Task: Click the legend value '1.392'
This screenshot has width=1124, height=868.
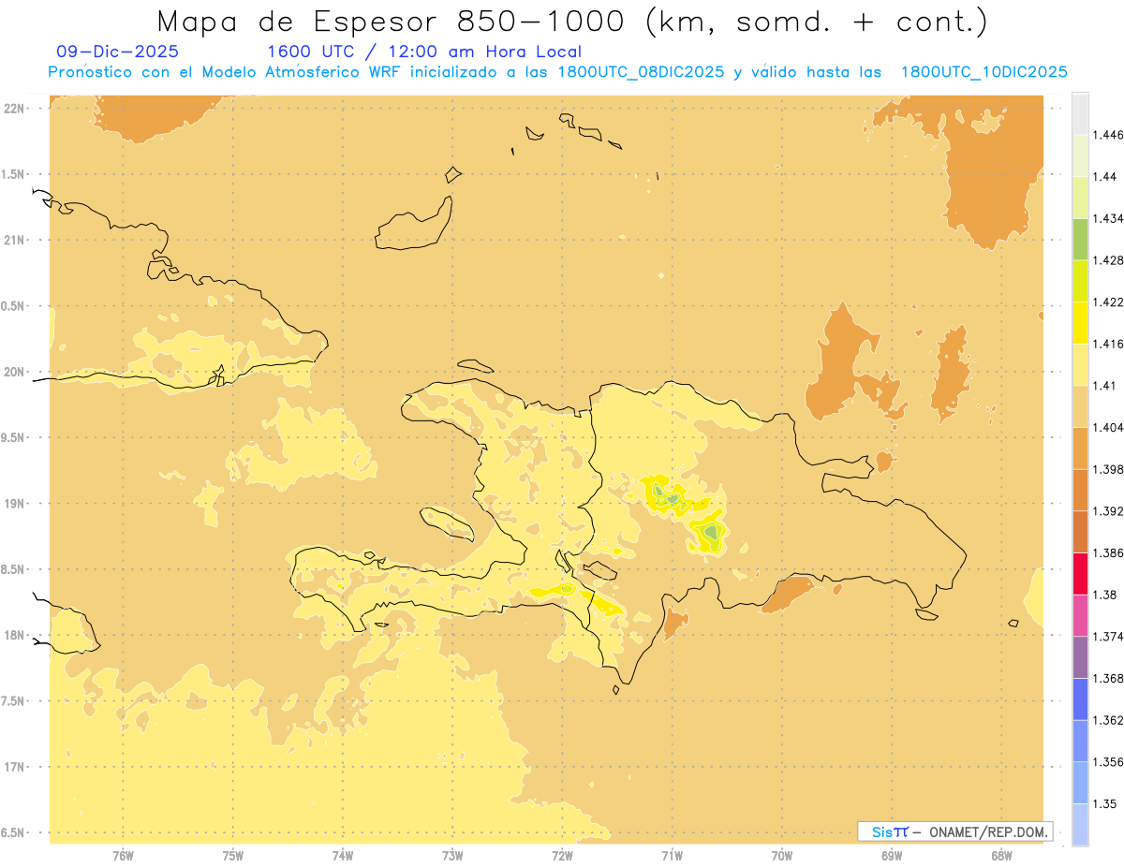Action: point(1107,511)
